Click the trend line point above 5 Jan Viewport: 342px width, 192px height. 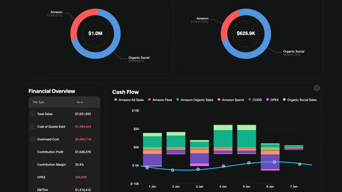pyautogui.click(x=249, y=163)
